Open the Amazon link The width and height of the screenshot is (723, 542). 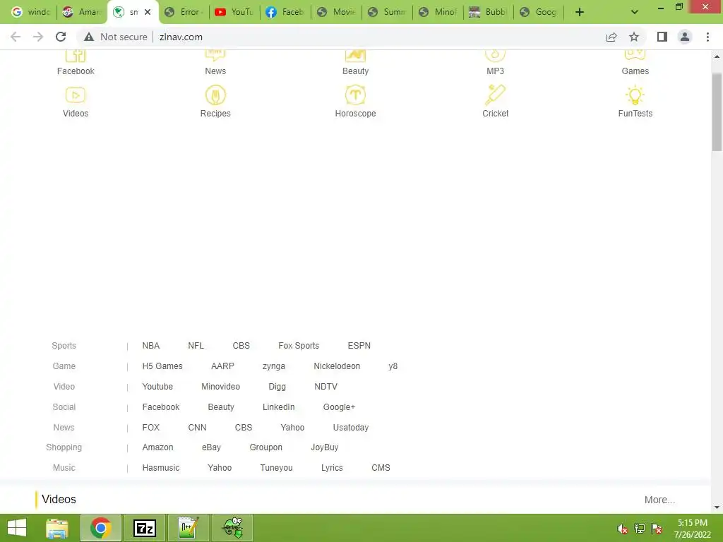157,447
